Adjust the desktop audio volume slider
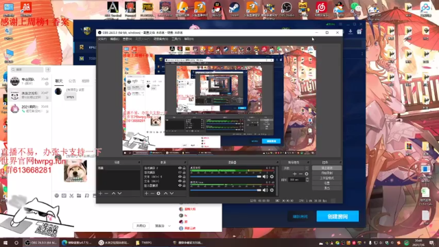This screenshot has width=439, height=247. click(x=226, y=177)
